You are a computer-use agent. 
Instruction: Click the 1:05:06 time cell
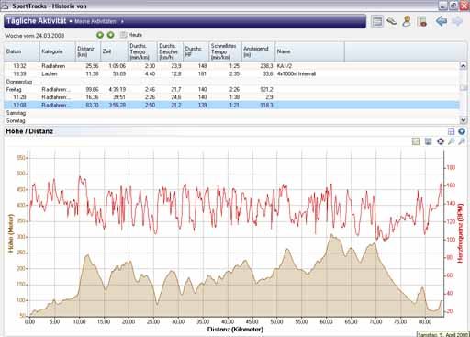tap(117, 66)
